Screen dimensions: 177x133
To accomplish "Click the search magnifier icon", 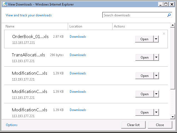I will pos(169,15).
